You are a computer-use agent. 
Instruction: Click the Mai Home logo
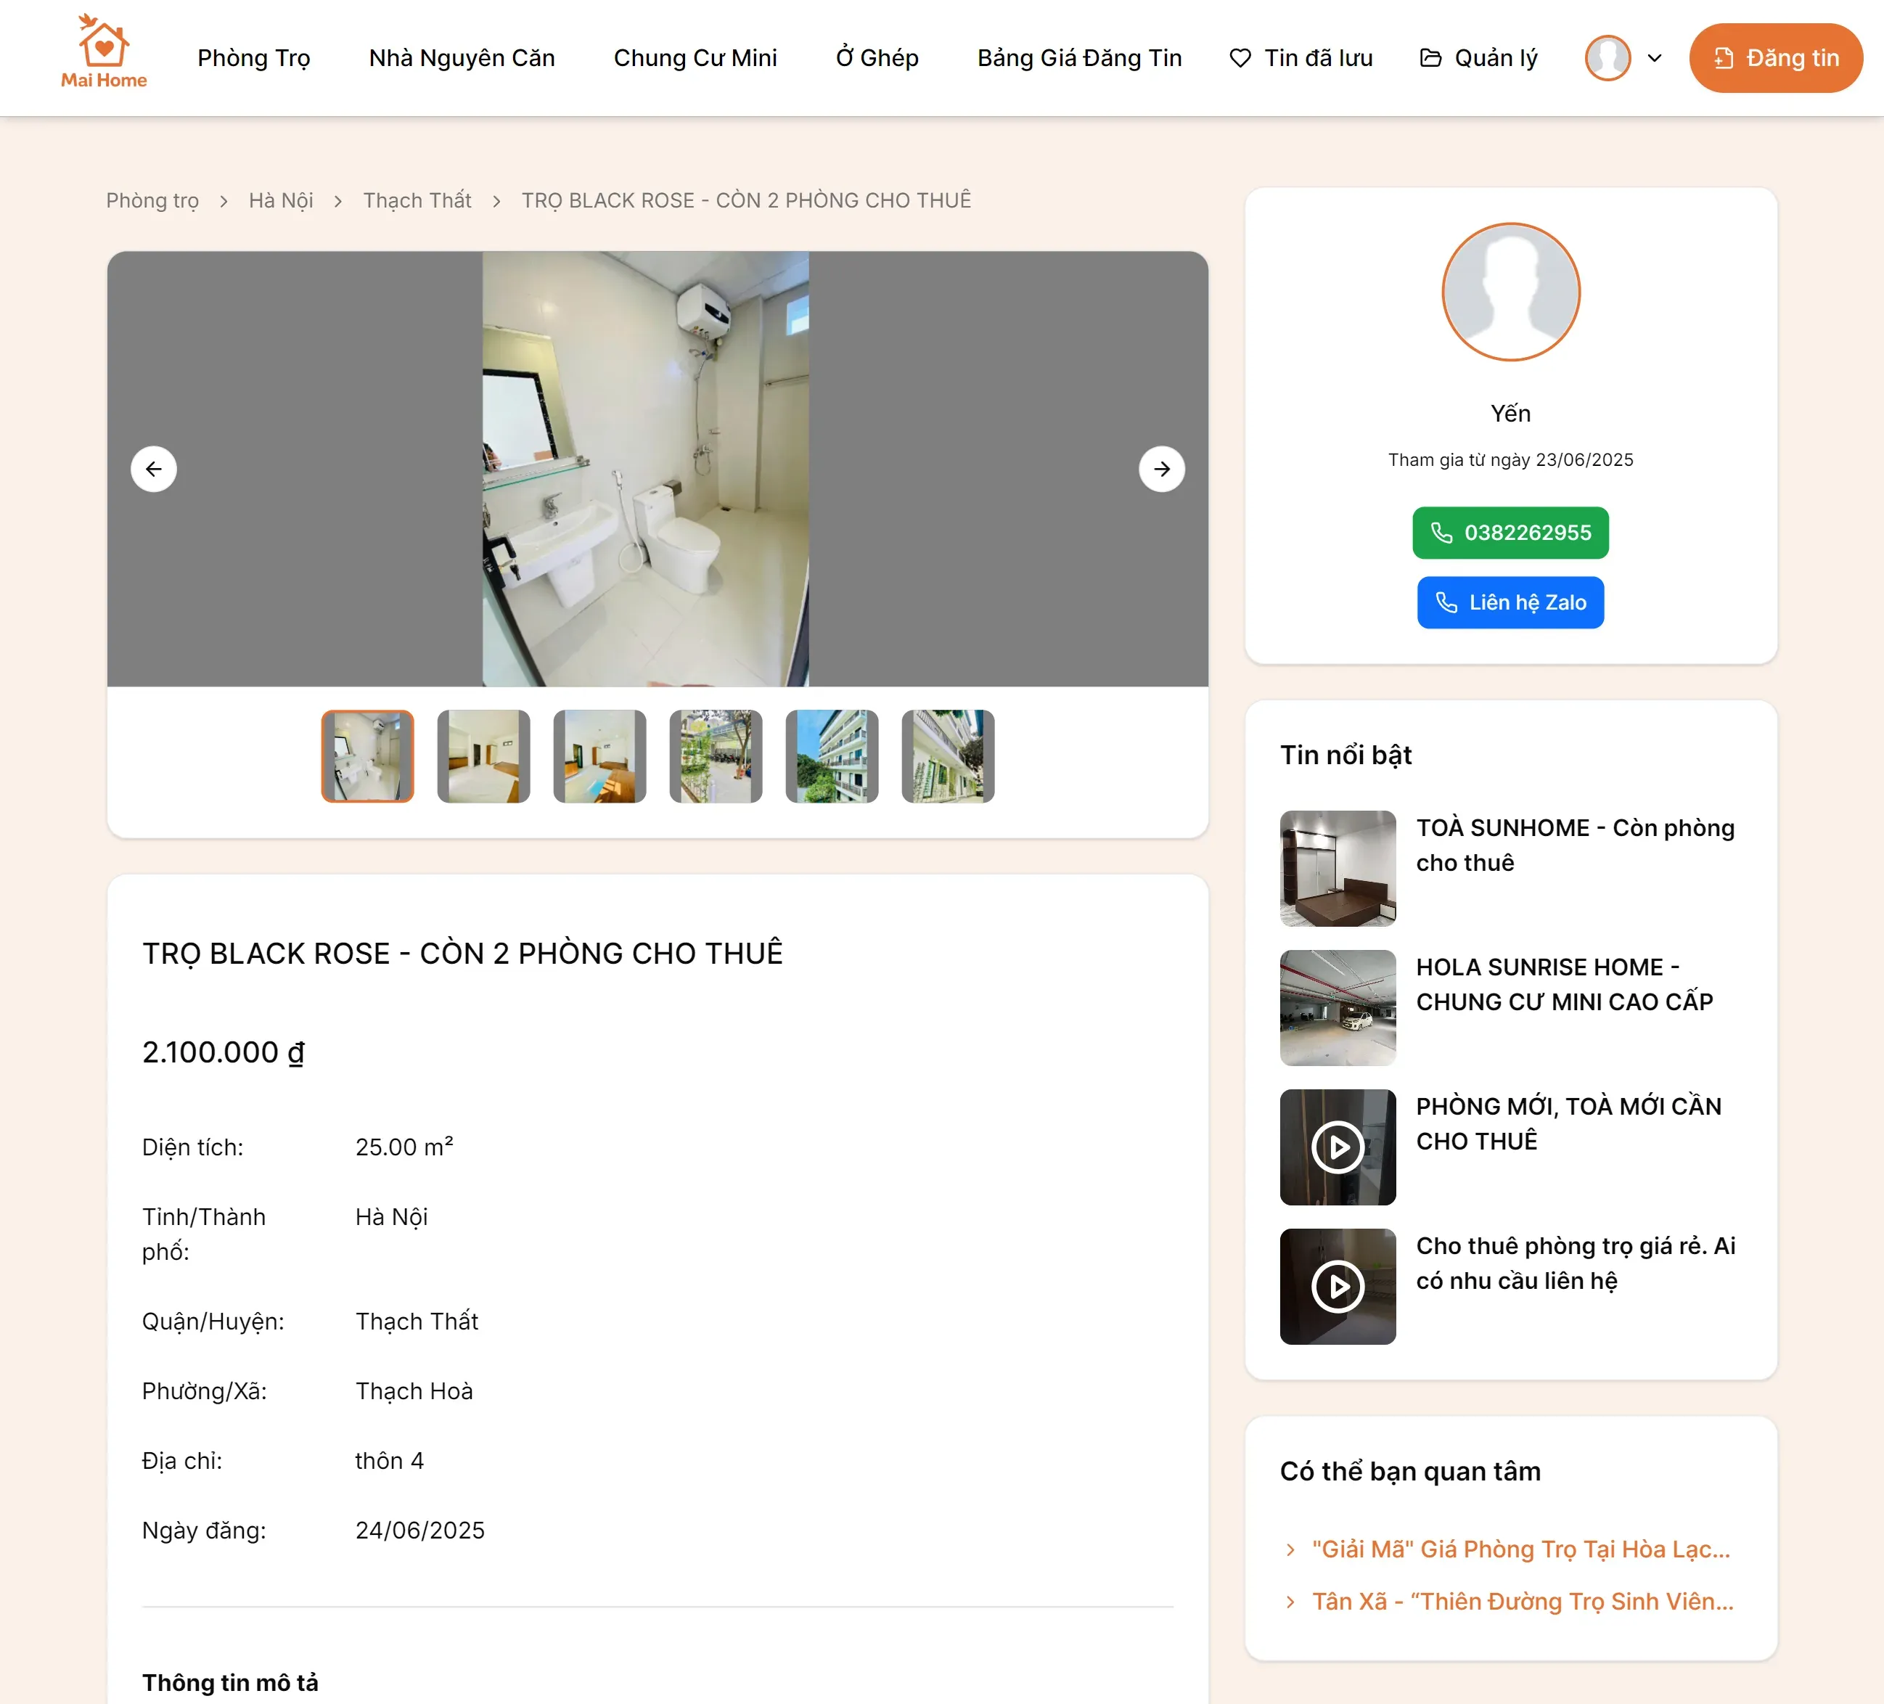pos(104,52)
